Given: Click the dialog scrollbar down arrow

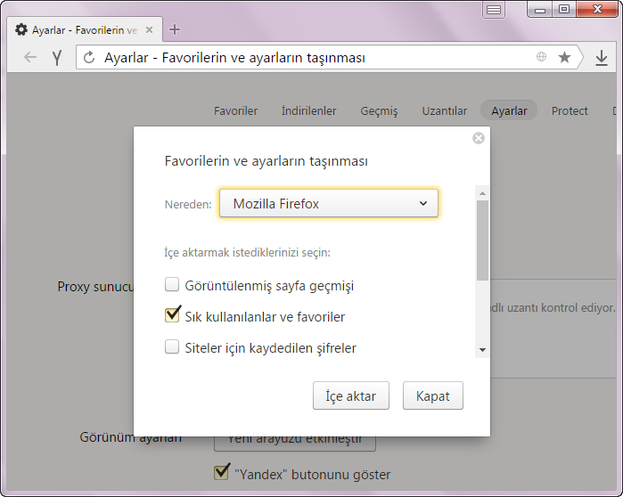Looking at the screenshot, I should coord(482,350).
